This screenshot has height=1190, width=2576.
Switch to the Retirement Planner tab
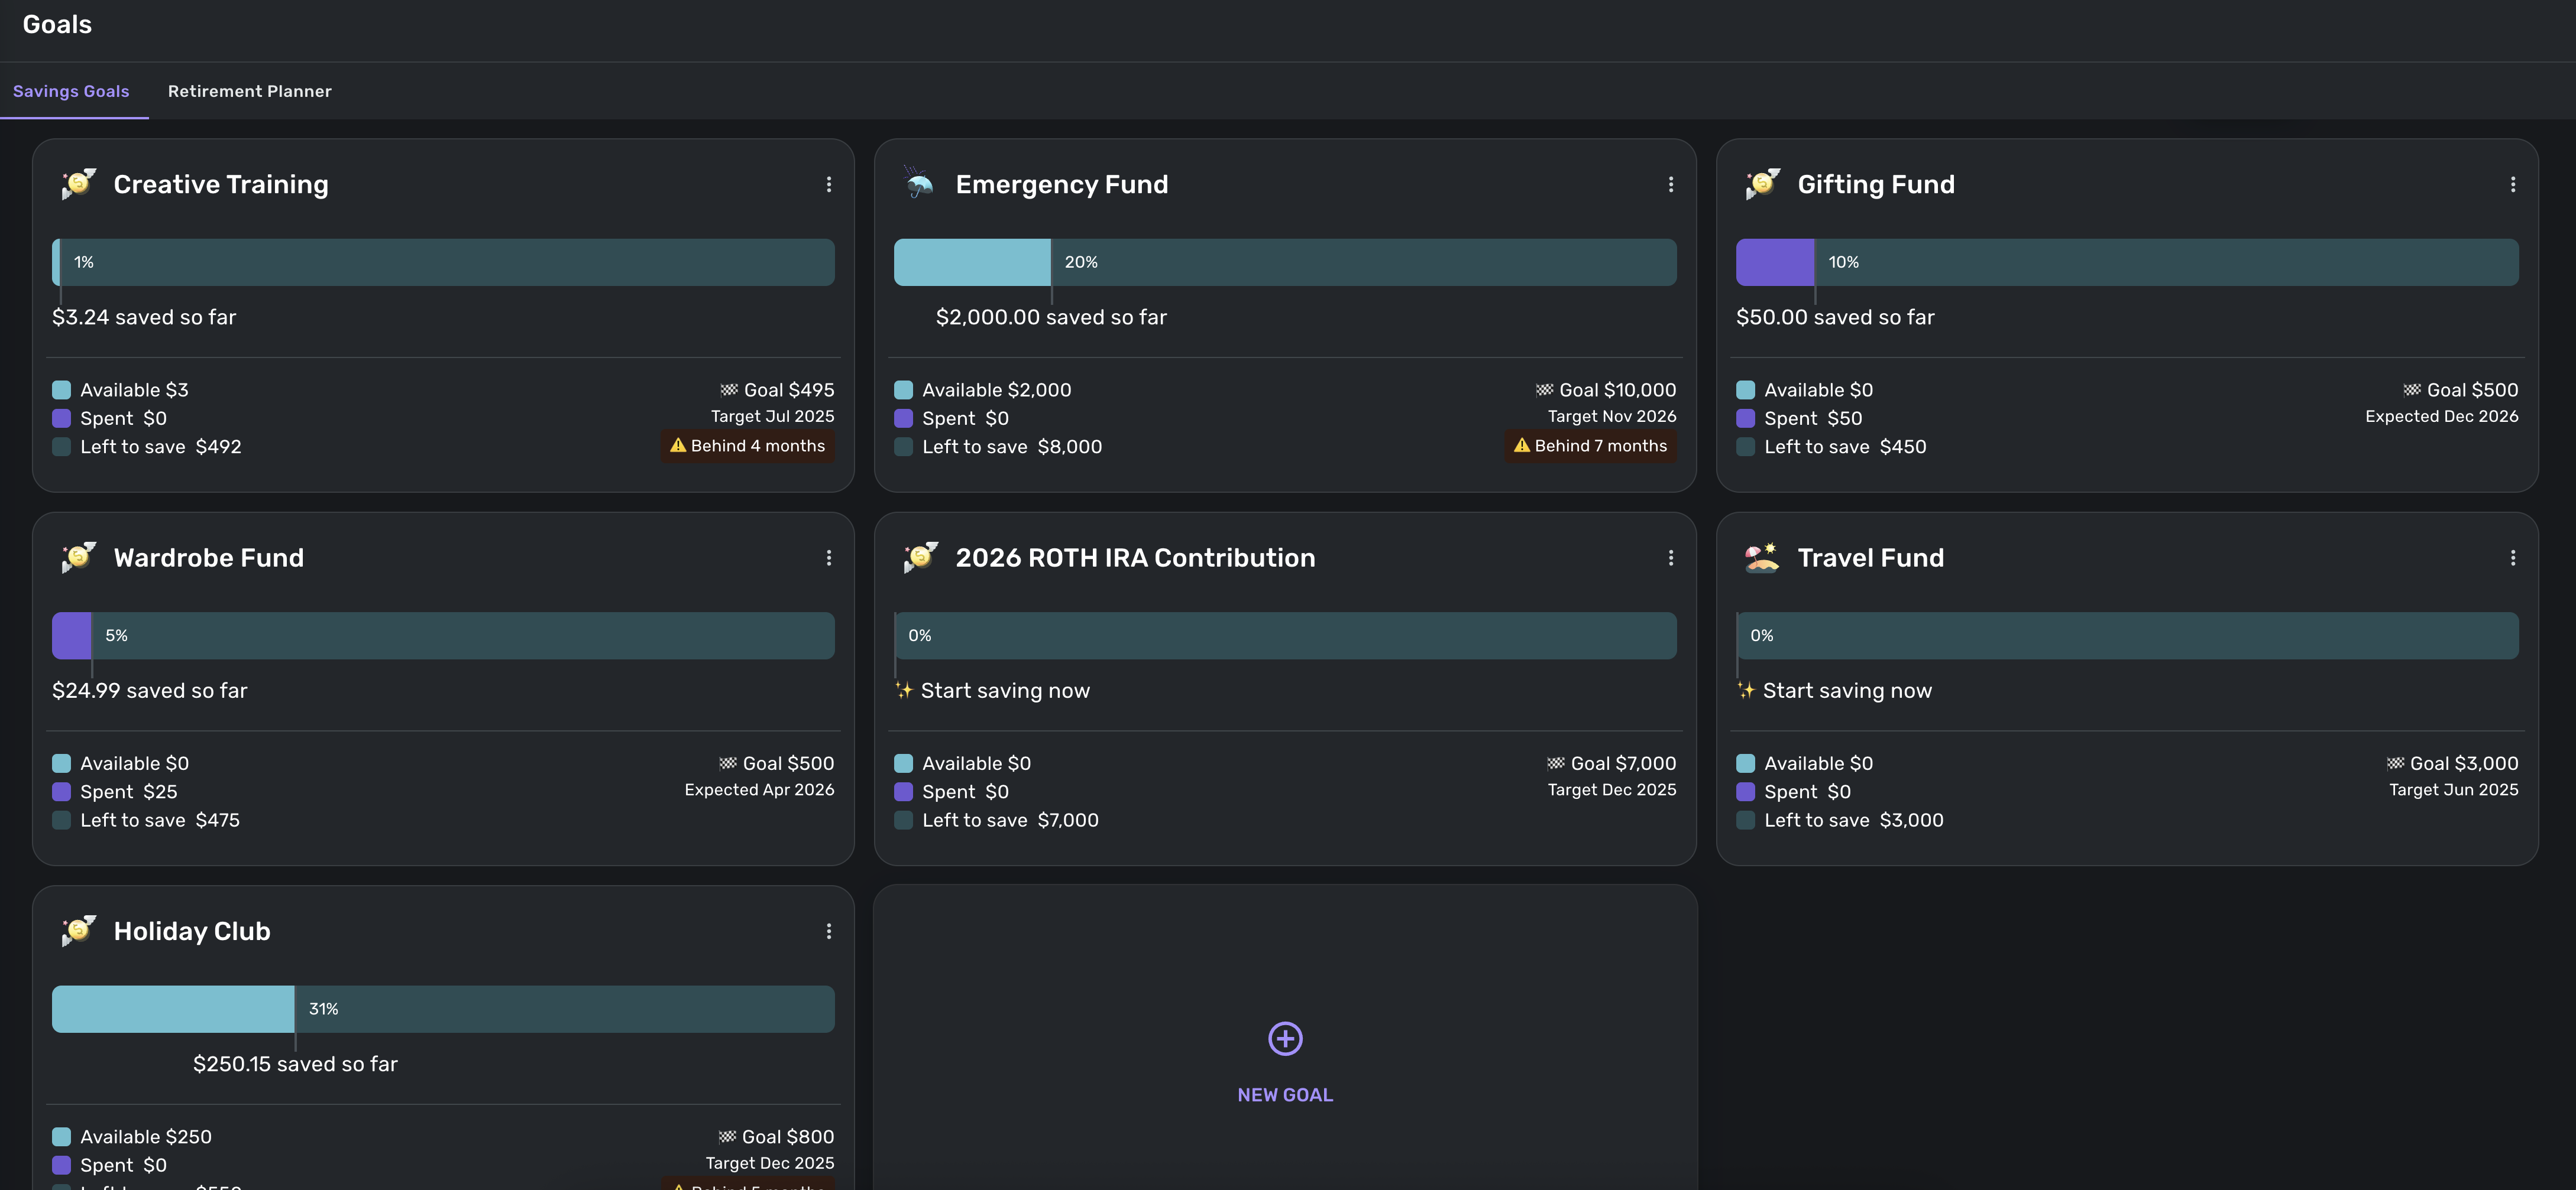pos(249,91)
